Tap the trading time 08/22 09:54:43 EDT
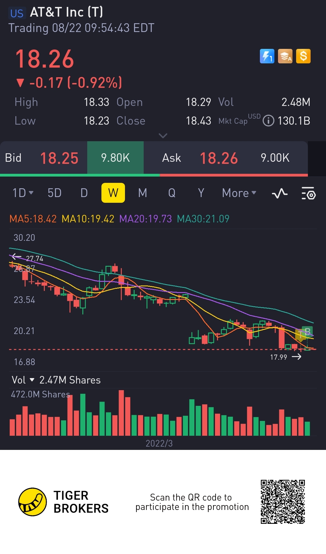This screenshot has width=326, height=554. point(103,28)
